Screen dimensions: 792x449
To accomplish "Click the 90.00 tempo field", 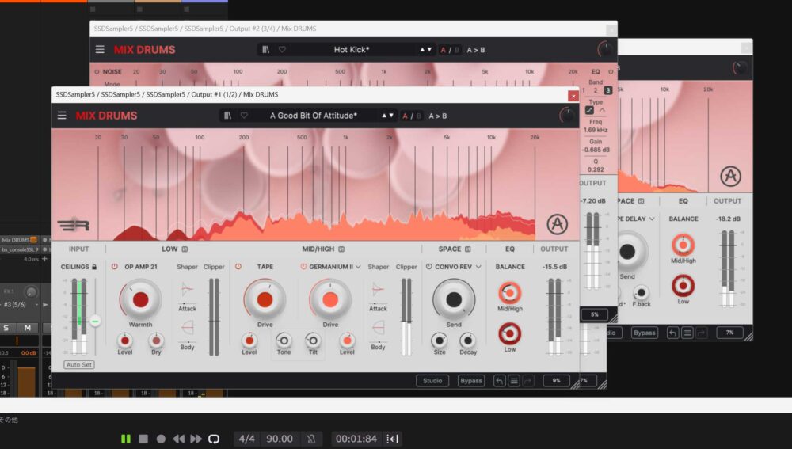I will click(279, 439).
